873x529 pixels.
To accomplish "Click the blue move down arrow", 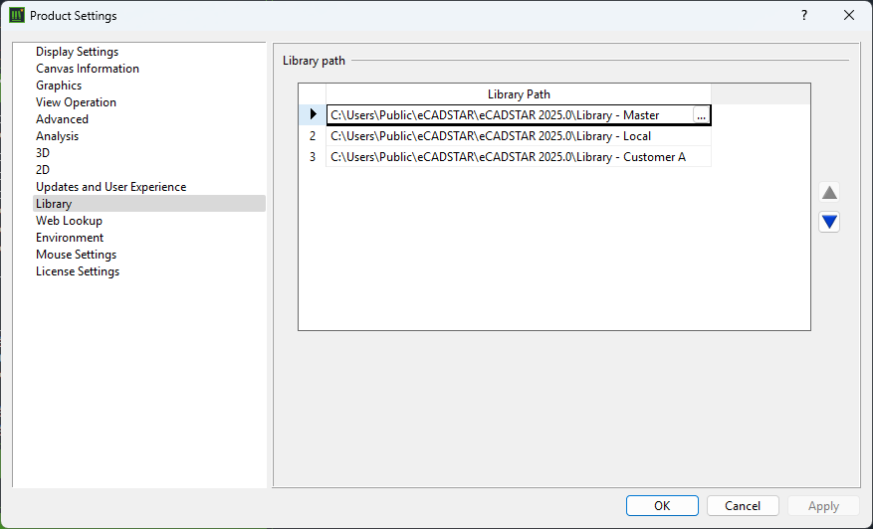I will click(x=829, y=222).
